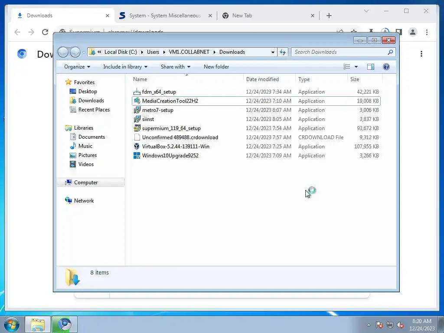The height and width of the screenshot is (333, 444).
Task: Open Pictures library in sidebar
Action: coord(88,155)
